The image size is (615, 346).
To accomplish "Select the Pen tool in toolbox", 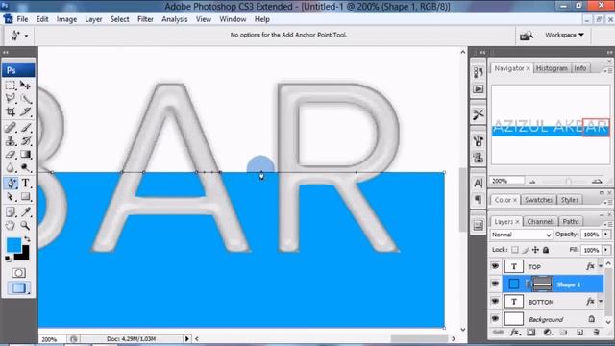I will pyautogui.click(x=11, y=184).
